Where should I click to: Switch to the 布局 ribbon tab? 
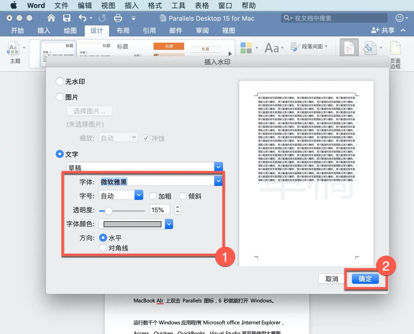coord(123,30)
